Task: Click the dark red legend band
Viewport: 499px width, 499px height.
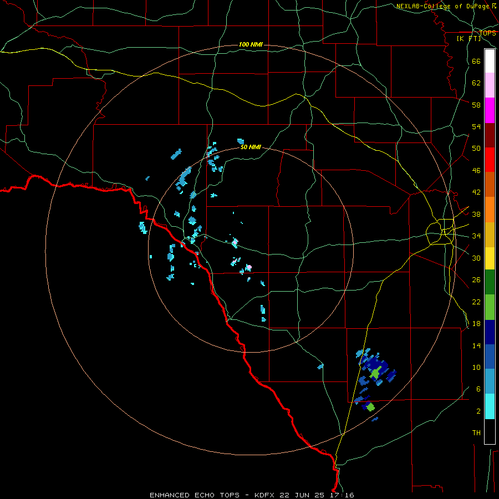Action: [490, 135]
